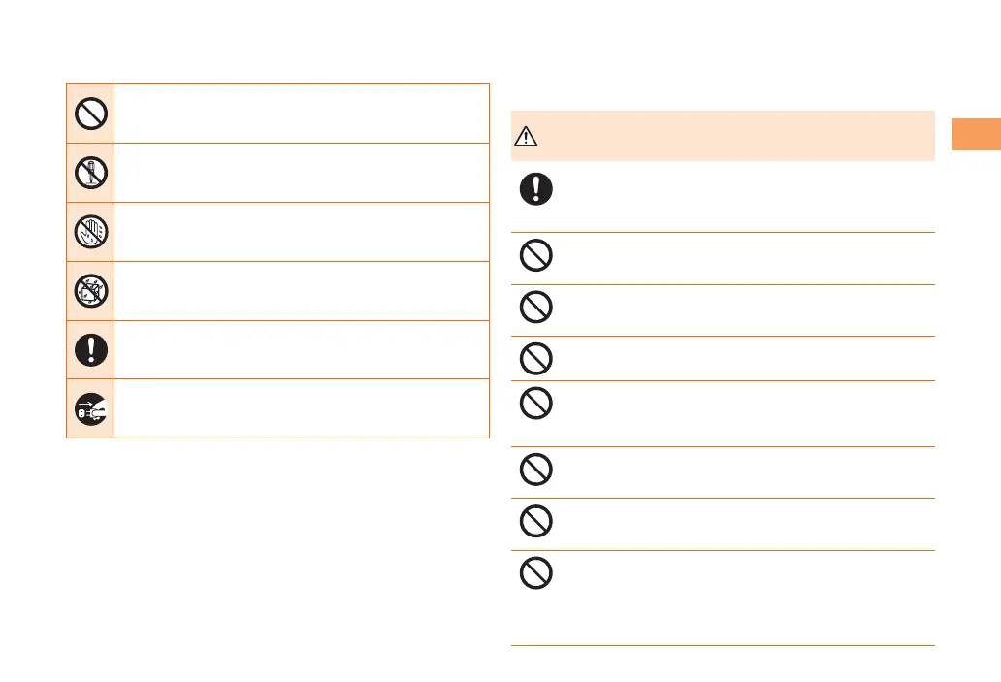Click the blank cell beside the screwdriver icon

(x=301, y=173)
